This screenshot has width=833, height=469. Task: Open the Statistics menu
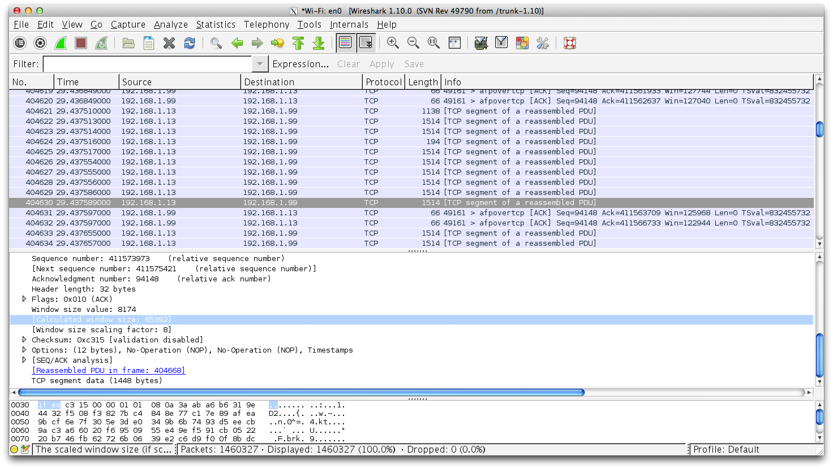216,24
